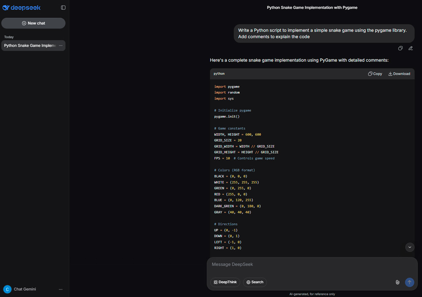Attach a file with the paperclip icon
The width and height of the screenshot is (422, 297).
pos(397,282)
